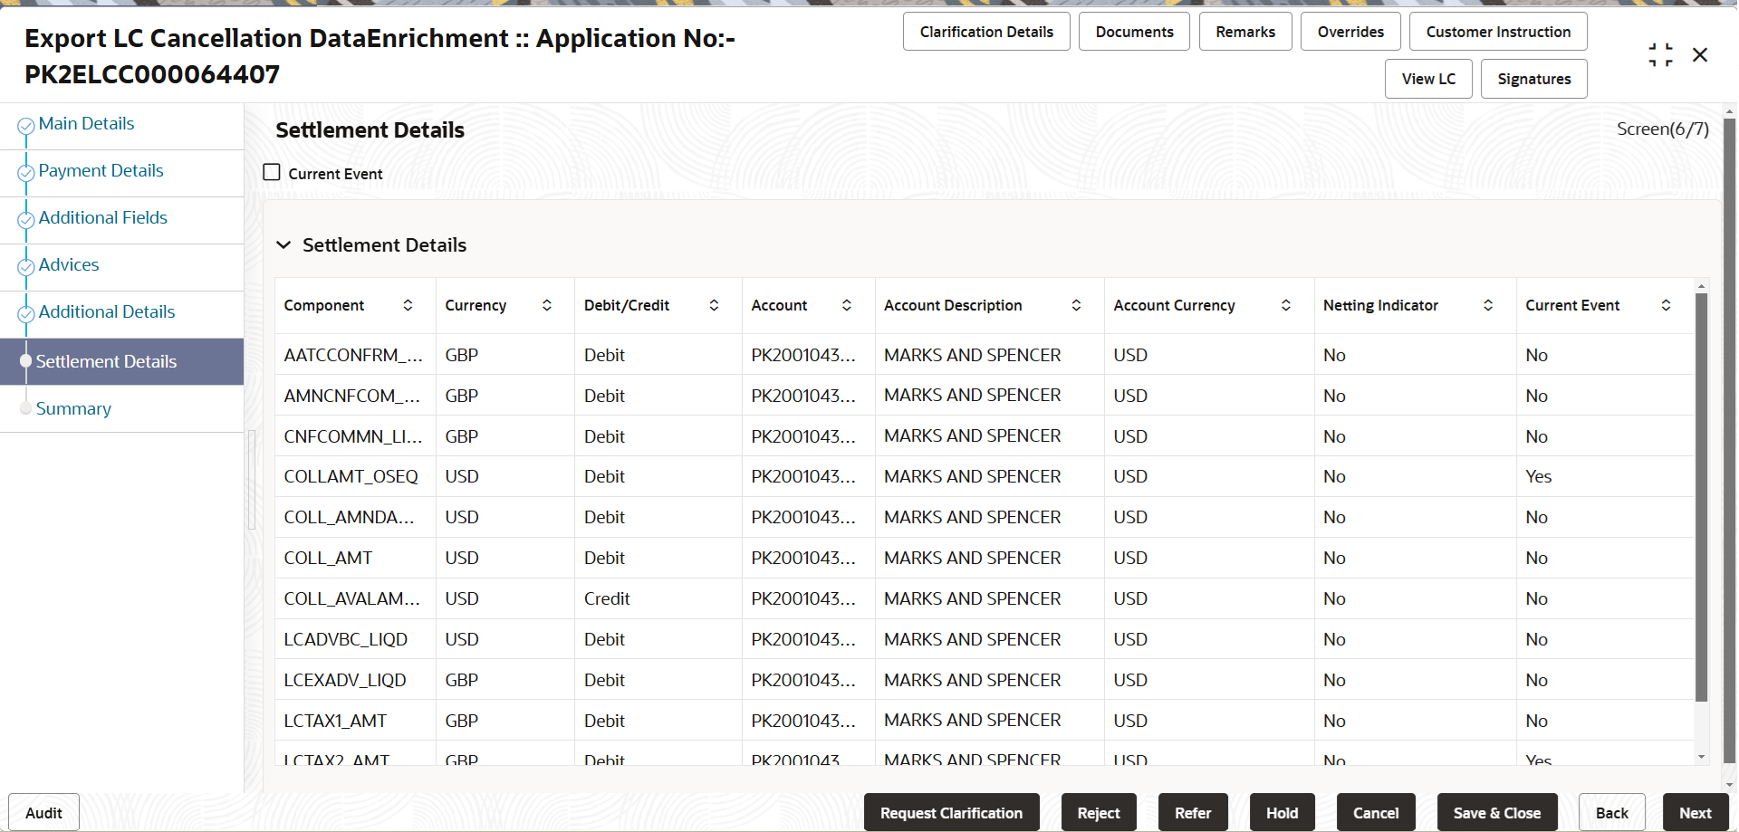
Task: Sort by Netting Indicator column arrows
Action: tap(1488, 305)
